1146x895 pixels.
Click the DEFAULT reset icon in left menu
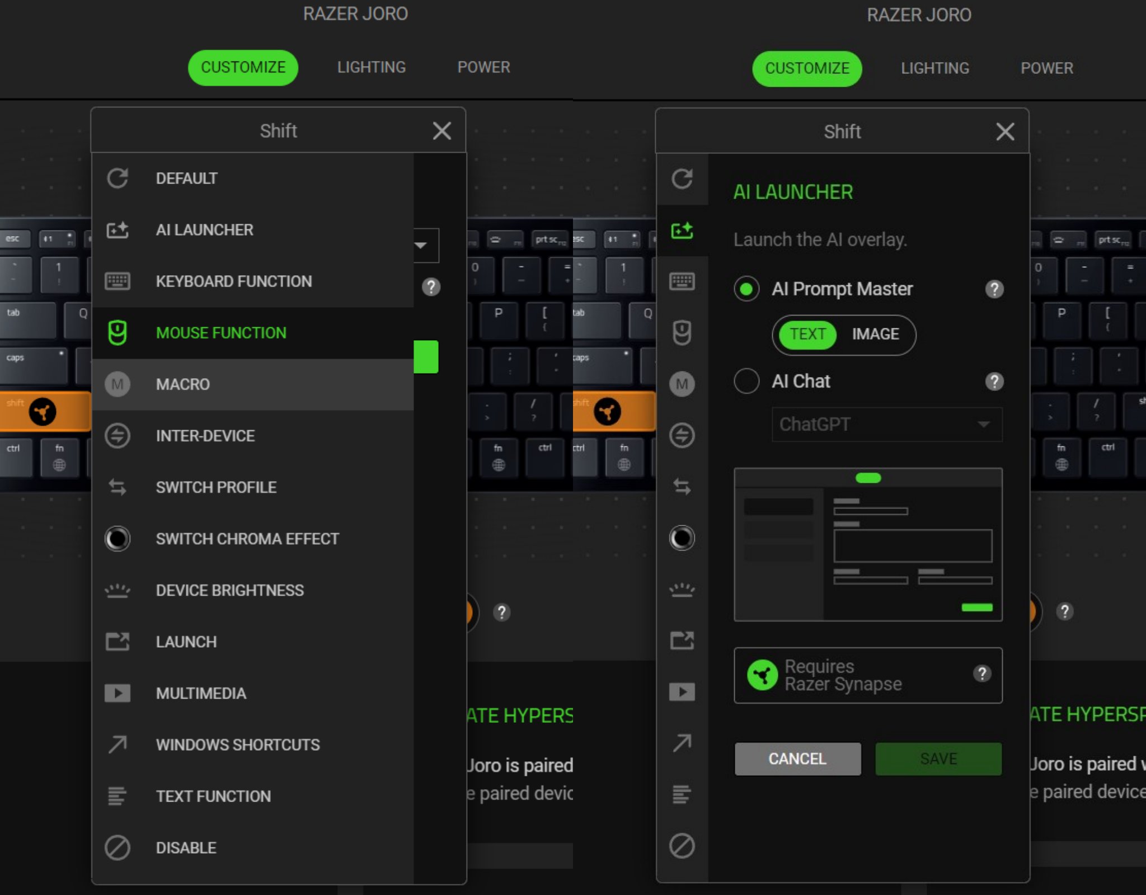tap(118, 178)
